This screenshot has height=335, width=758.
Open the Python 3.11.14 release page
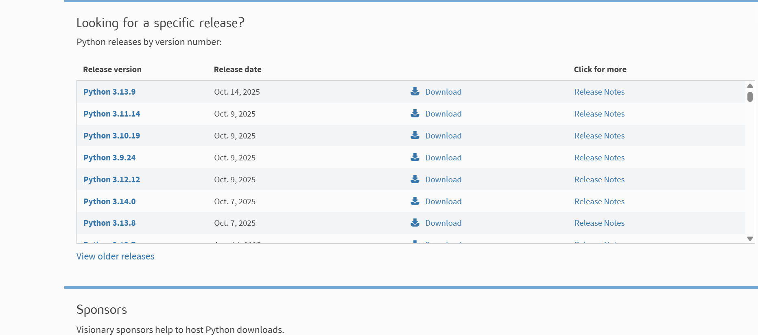[111, 114]
